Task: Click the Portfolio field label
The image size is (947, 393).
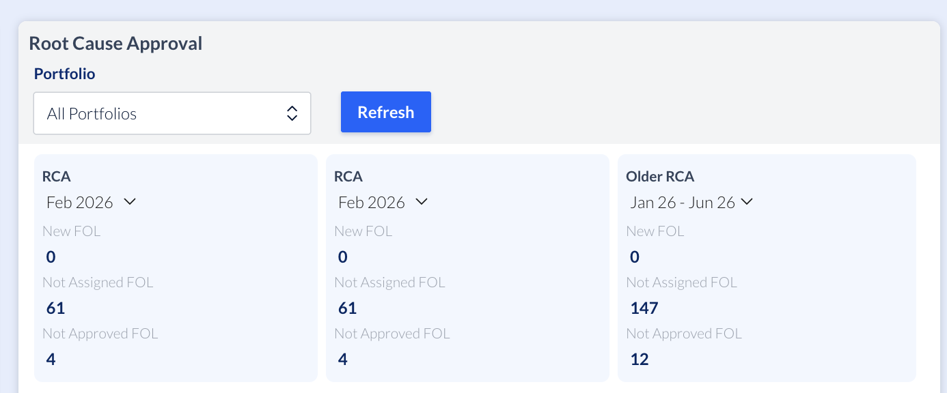Action: (x=65, y=74)
